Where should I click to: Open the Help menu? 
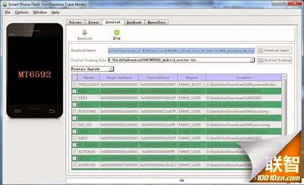coord(55,12)
